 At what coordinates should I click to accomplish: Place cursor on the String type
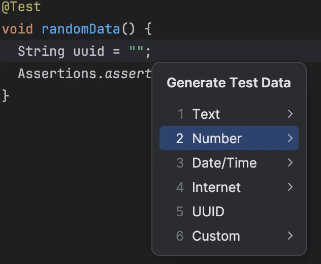tap(41, 51)
